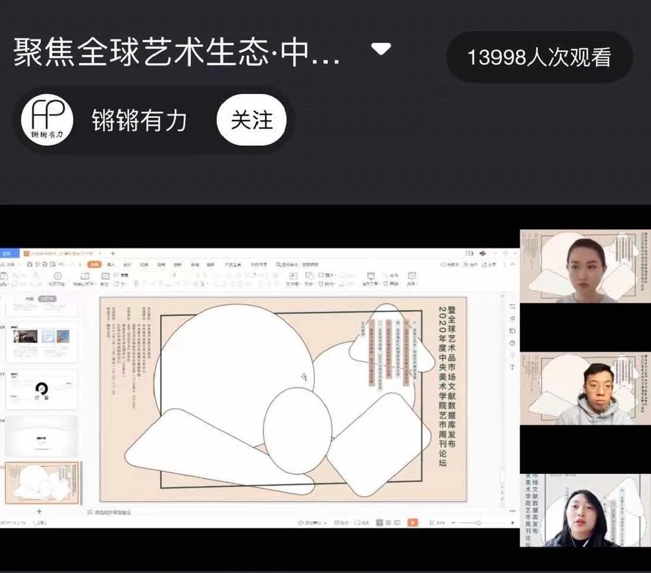Select slide thumbnail with three photos
The height and width of the screenshot is (573, 651).
coord(41,343)
